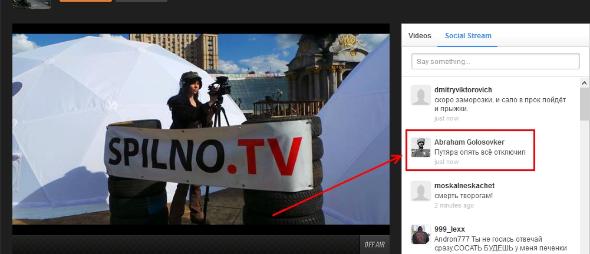The image size is (590, 254).
Task: Select 999_lexx's message starting 'Andron777 Ты не'
Action: click(500, 243)
